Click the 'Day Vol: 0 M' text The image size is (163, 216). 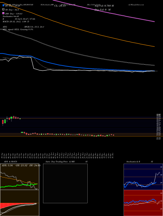click(102, 9)
